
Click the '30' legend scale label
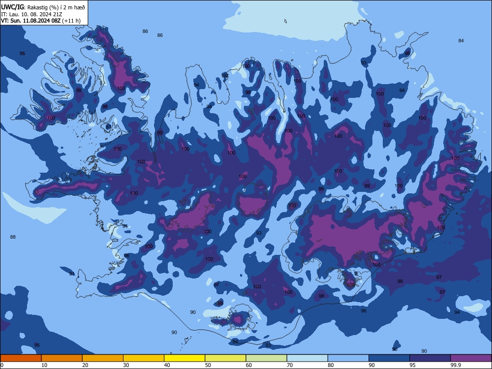coord(126,365)
